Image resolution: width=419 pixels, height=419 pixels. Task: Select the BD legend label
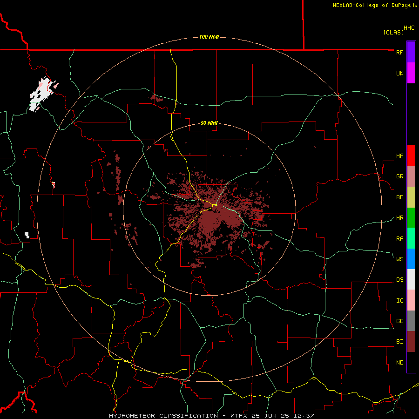399,197
